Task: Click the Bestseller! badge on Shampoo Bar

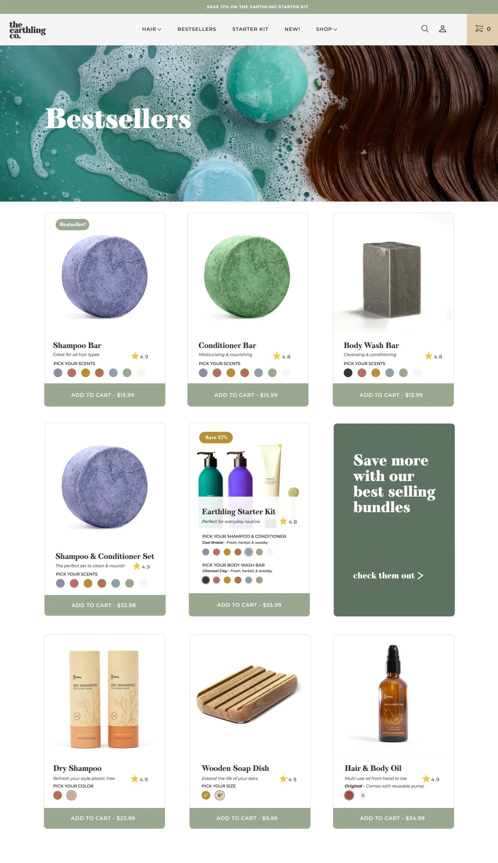Action: coord(72,224)
